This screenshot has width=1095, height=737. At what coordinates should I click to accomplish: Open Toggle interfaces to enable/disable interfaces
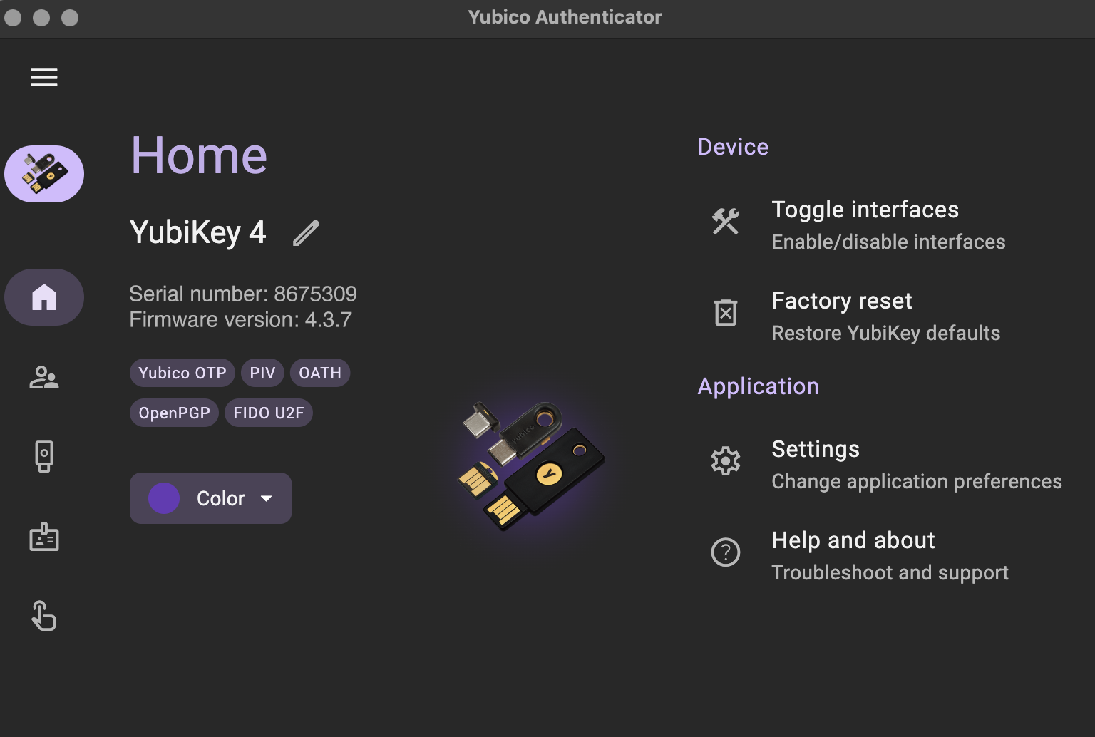tap(865, 210)
